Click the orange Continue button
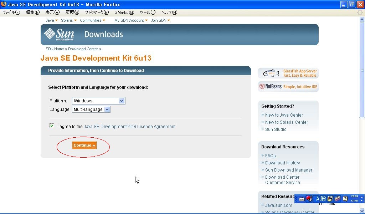 pyautogui.click(x=84, y=145)
